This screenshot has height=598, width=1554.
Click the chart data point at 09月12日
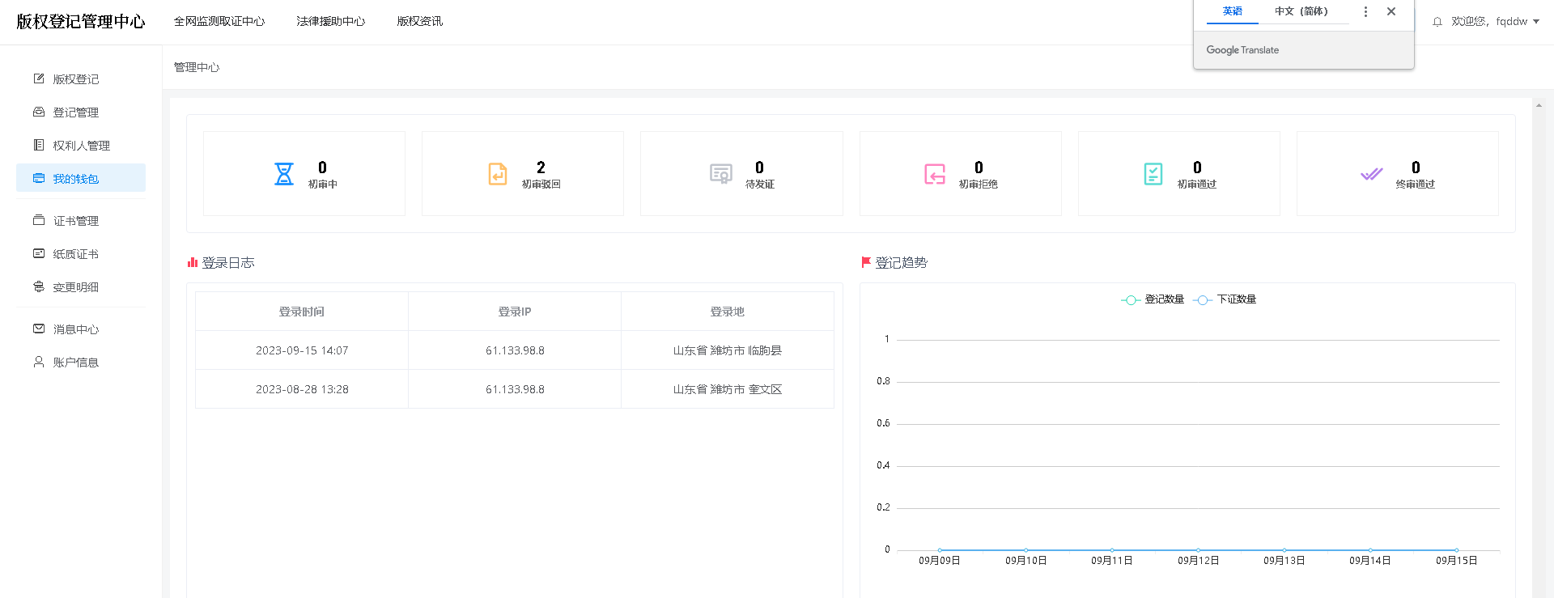pos(1198,550)
